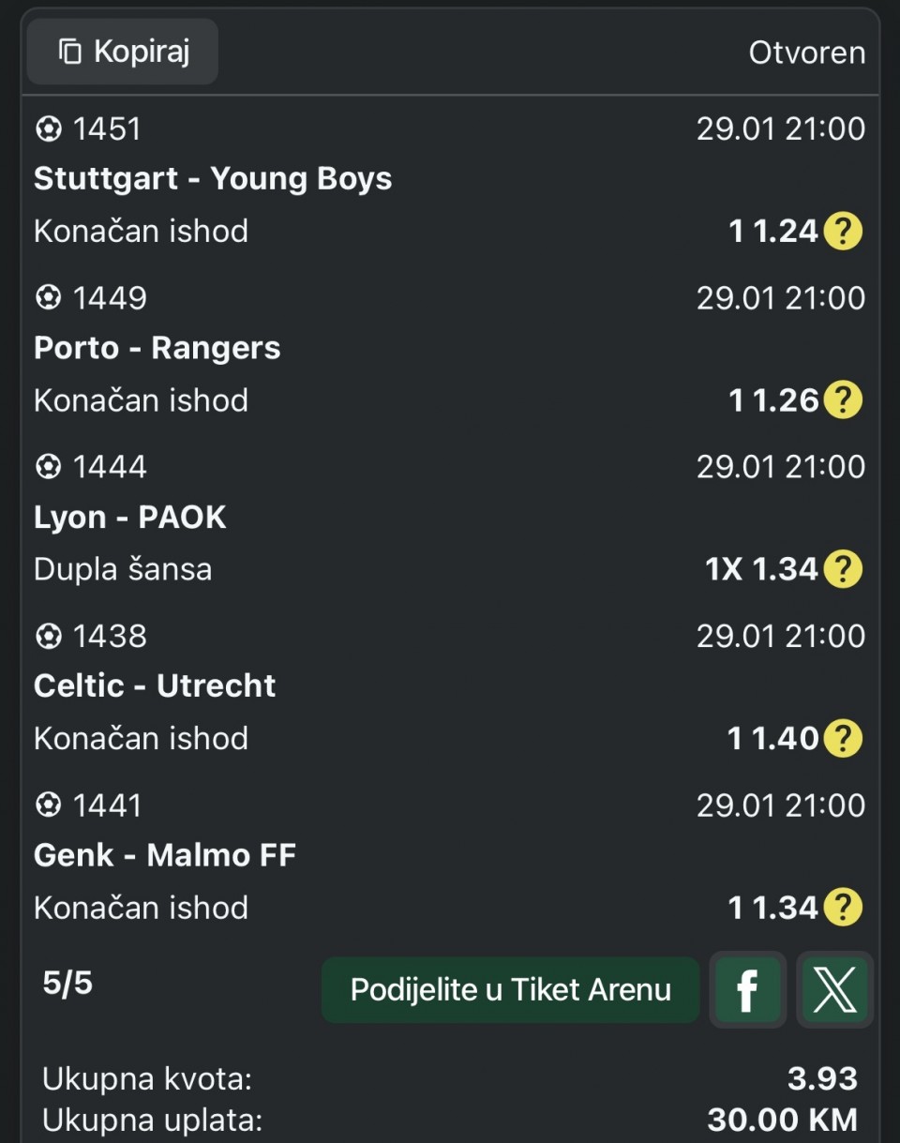The height and width of the screenshot is (1143, 900).
Task: Click the Otvoren ticket status label
Action: pos(806,53)
